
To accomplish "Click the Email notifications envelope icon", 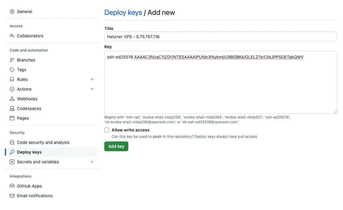I will coord(12,196).
